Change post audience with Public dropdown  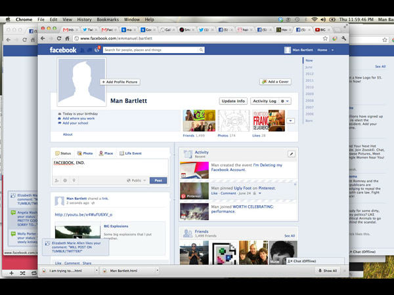136,180
